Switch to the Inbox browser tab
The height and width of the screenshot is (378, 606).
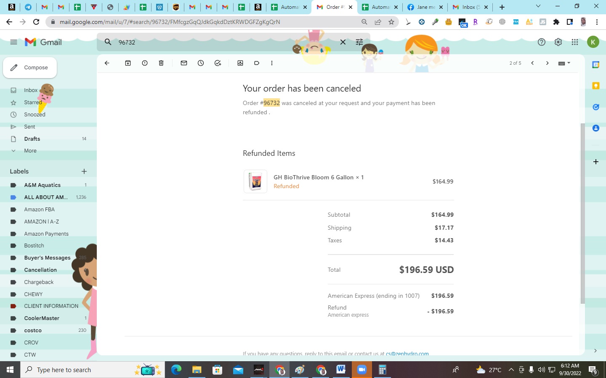point(470,7)
